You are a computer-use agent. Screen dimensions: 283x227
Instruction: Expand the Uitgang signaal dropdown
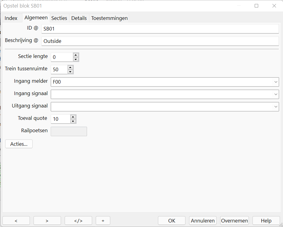tap(276, 107)
